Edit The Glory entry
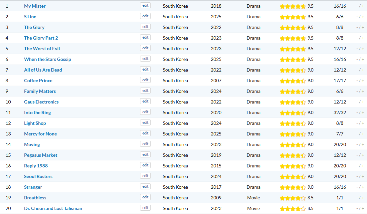367x214 pixels. click(x=145, y=27)
